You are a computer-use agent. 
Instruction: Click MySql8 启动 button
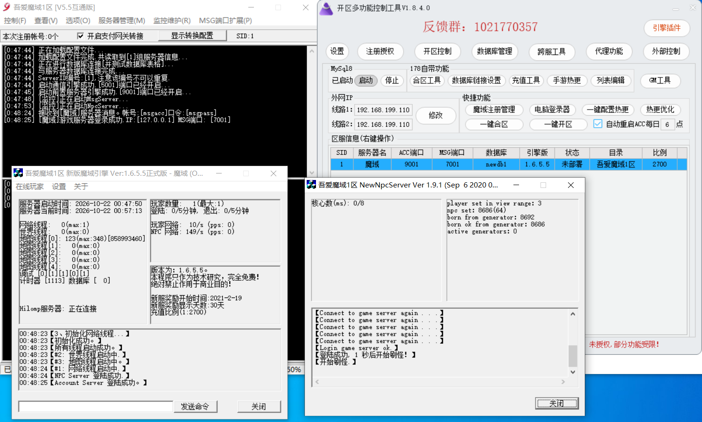click(x=366, y=81)
